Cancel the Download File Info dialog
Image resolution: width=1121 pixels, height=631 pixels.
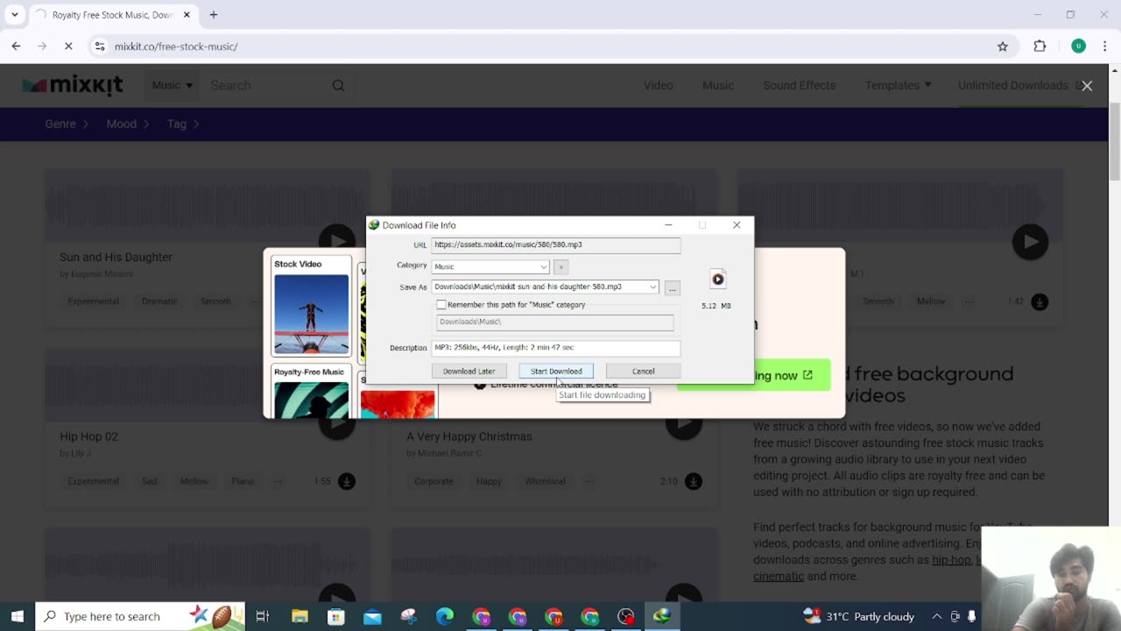643,371
